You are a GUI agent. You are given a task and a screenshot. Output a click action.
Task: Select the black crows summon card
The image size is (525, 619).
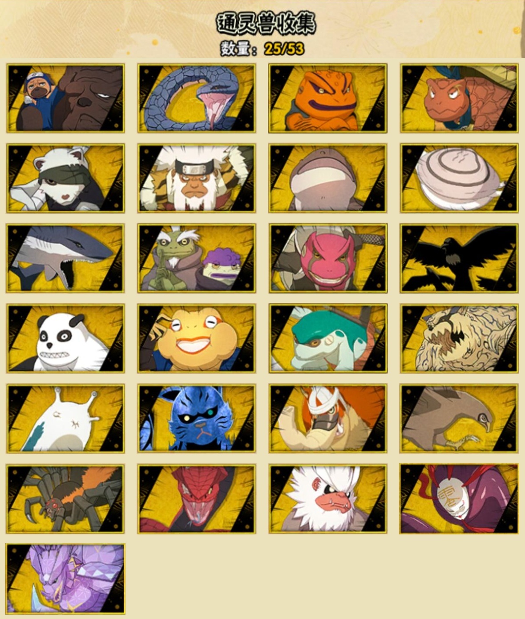click(459, 258)
